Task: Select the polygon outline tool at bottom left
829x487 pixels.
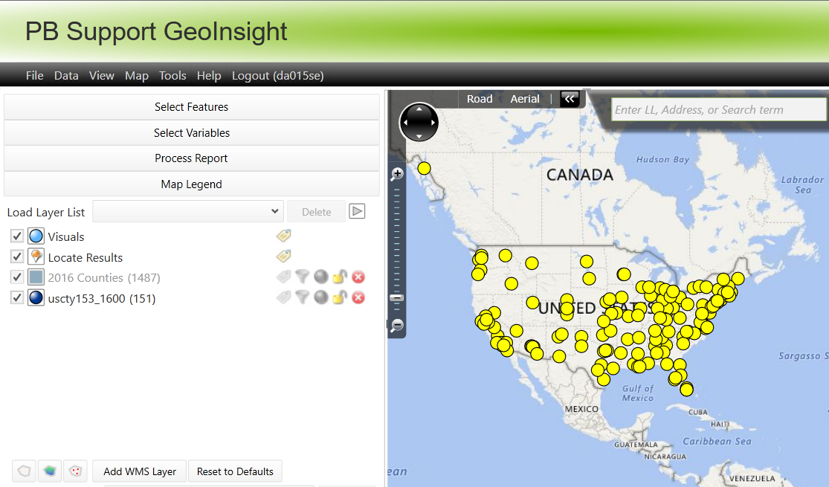Action: pos(24,471)
